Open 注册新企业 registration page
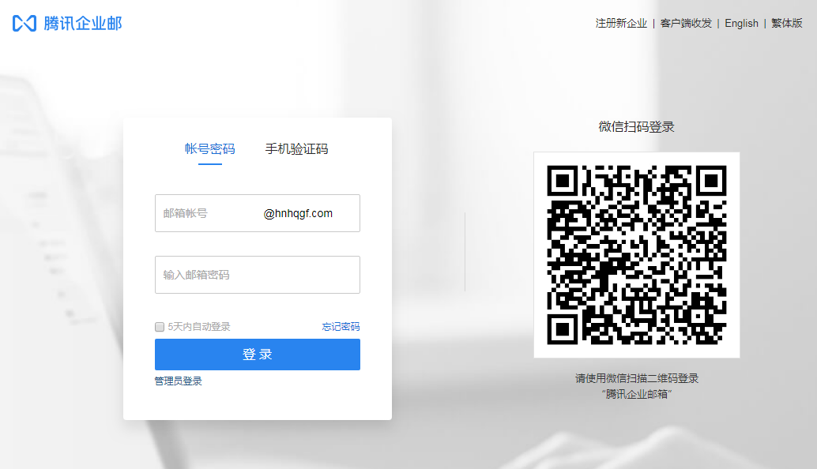817x469 pixels. pos(622,23)
